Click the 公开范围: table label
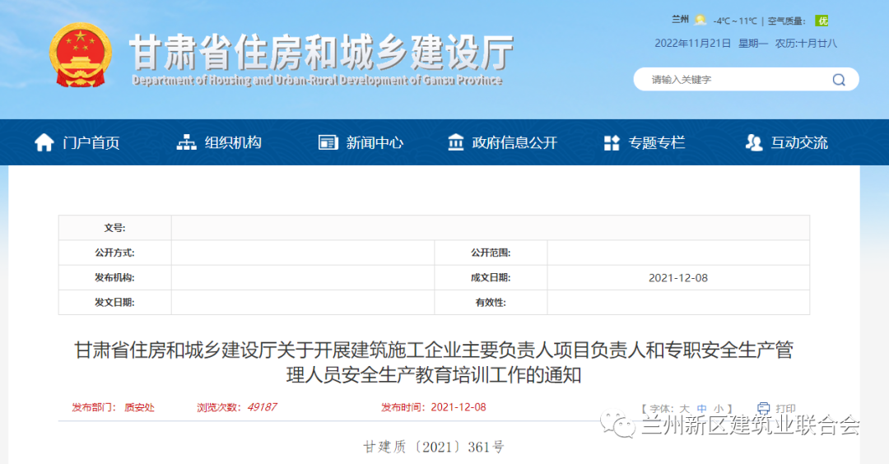This screenshot has height=464, width=889. (x=491, y=253)
